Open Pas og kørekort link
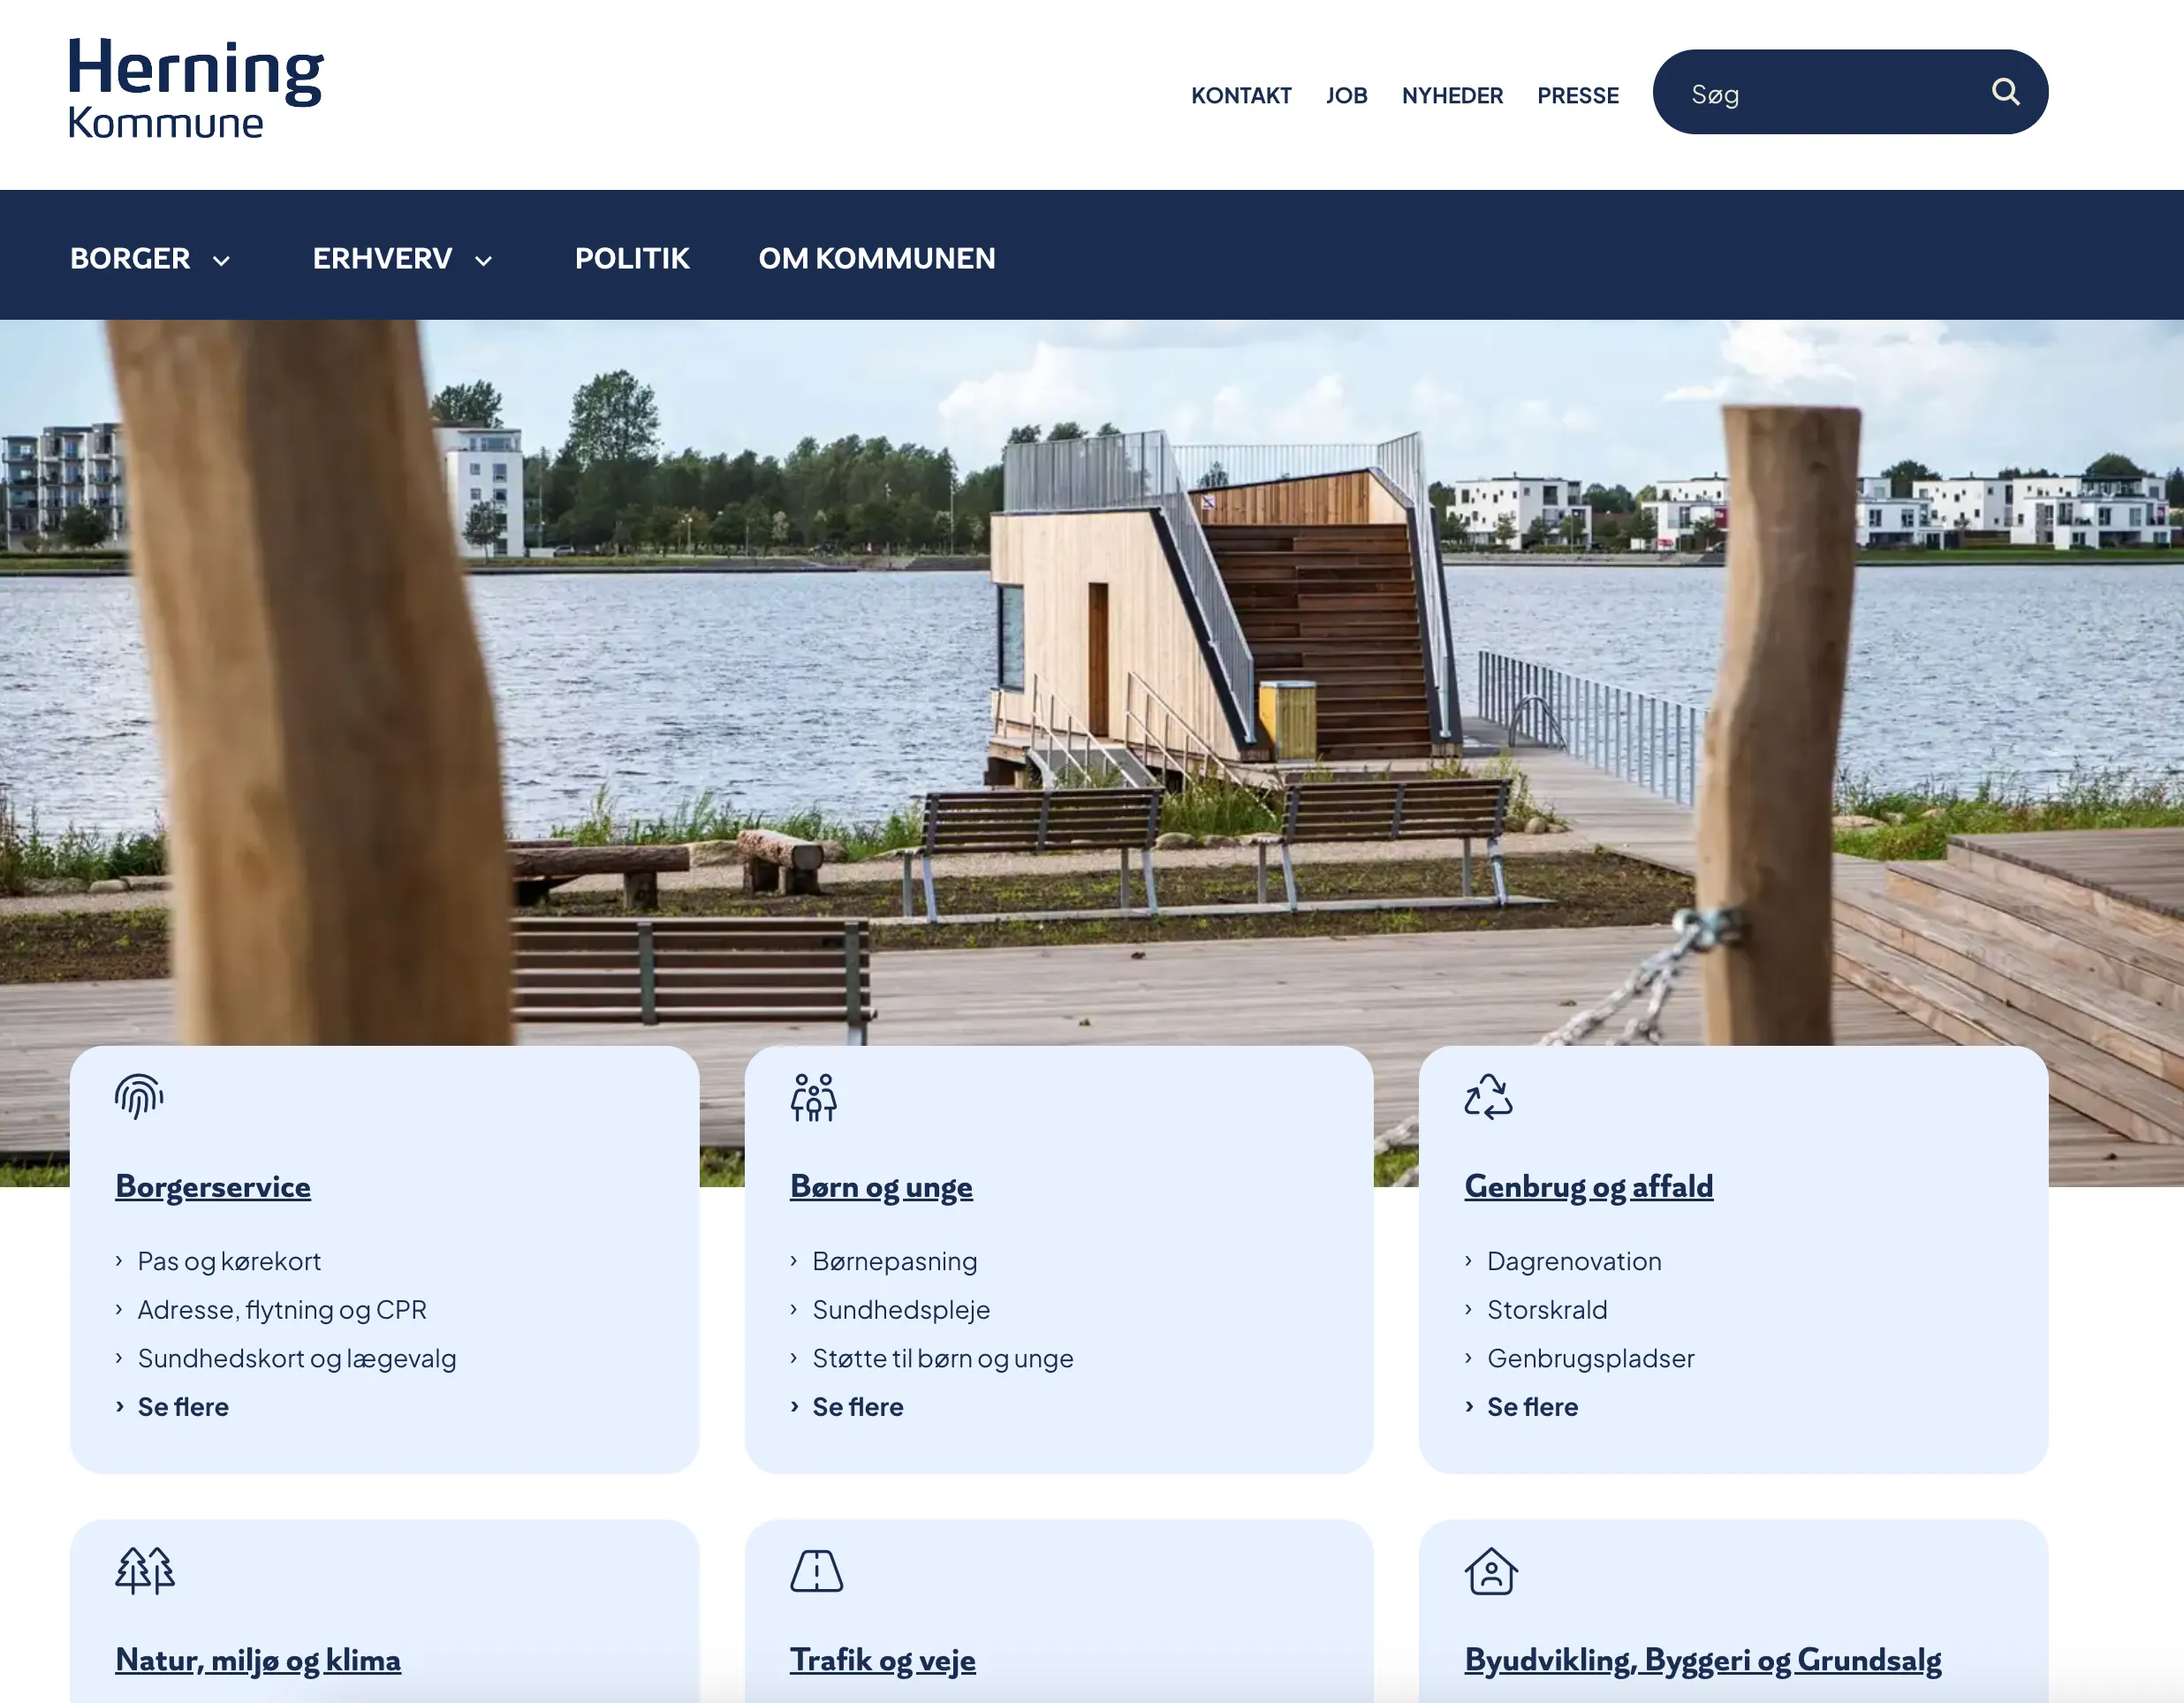Image resolution: width=2184 pixels, height=1703 pixels. pos(229,1261)
